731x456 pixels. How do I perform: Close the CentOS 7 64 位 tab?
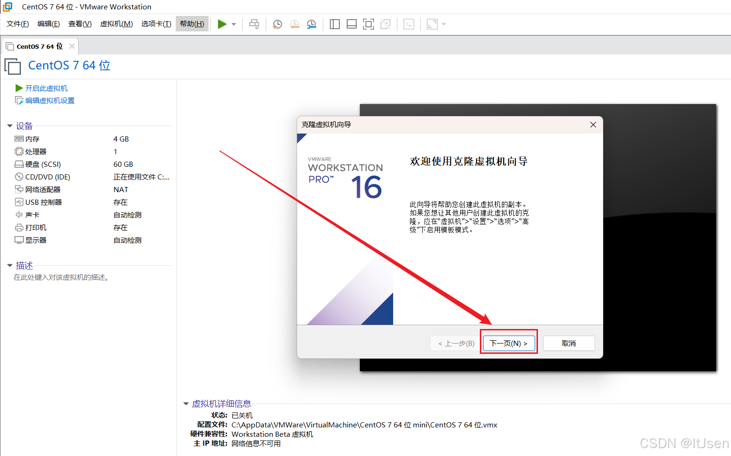[72, 46]
